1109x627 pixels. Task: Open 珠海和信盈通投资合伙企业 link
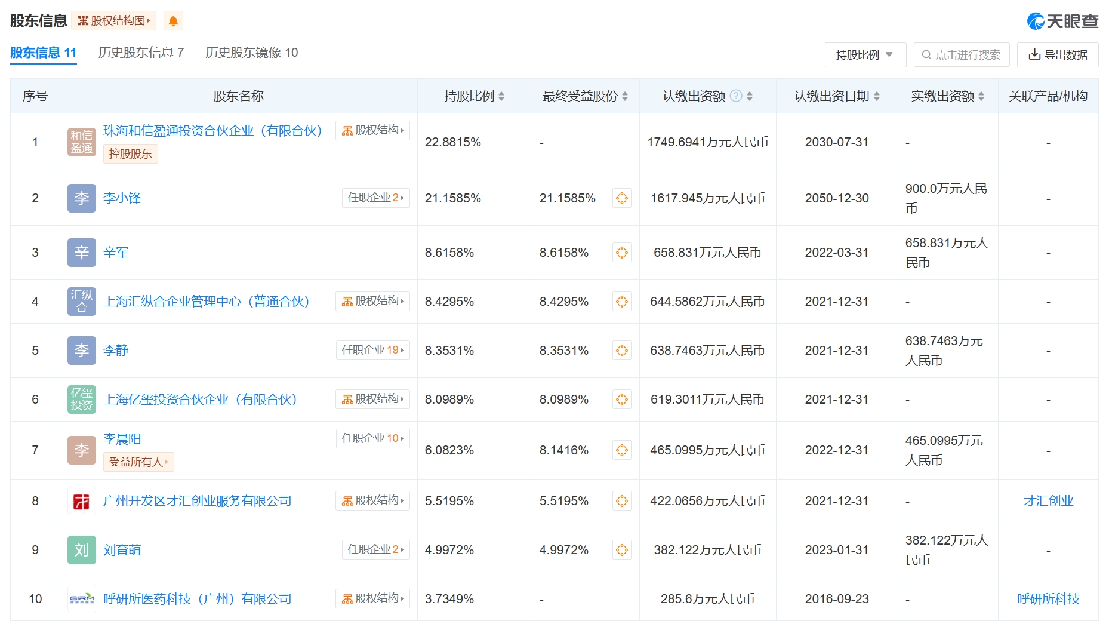pyautogui.click(x=213, y=131)
